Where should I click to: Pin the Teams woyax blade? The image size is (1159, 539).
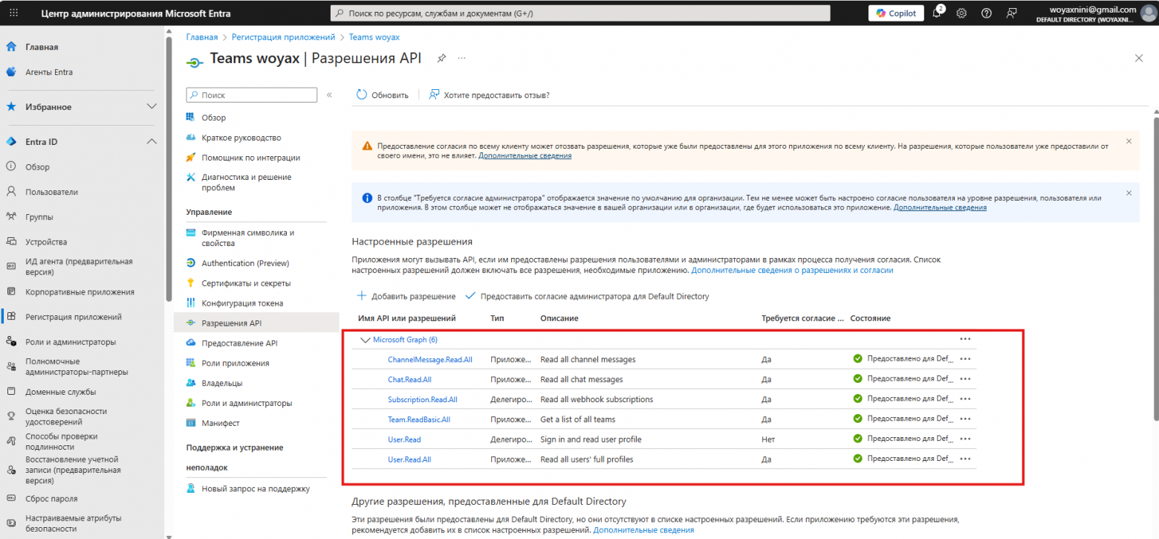(441, 58)
